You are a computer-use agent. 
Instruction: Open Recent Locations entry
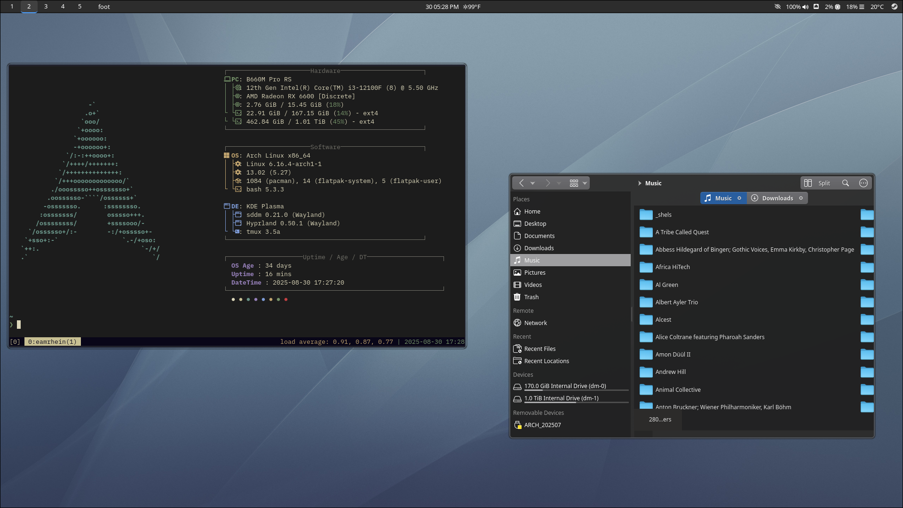point(570,361)
